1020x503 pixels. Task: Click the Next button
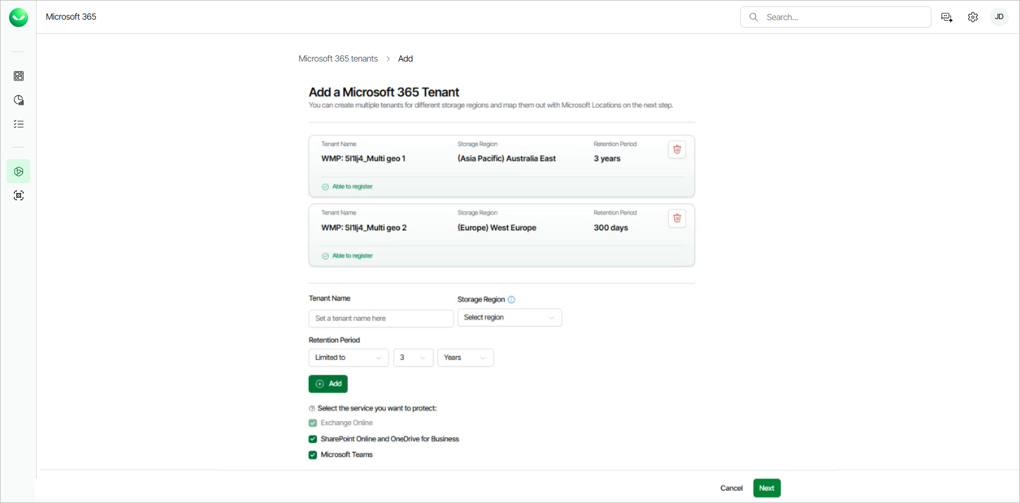pos(766,488)
